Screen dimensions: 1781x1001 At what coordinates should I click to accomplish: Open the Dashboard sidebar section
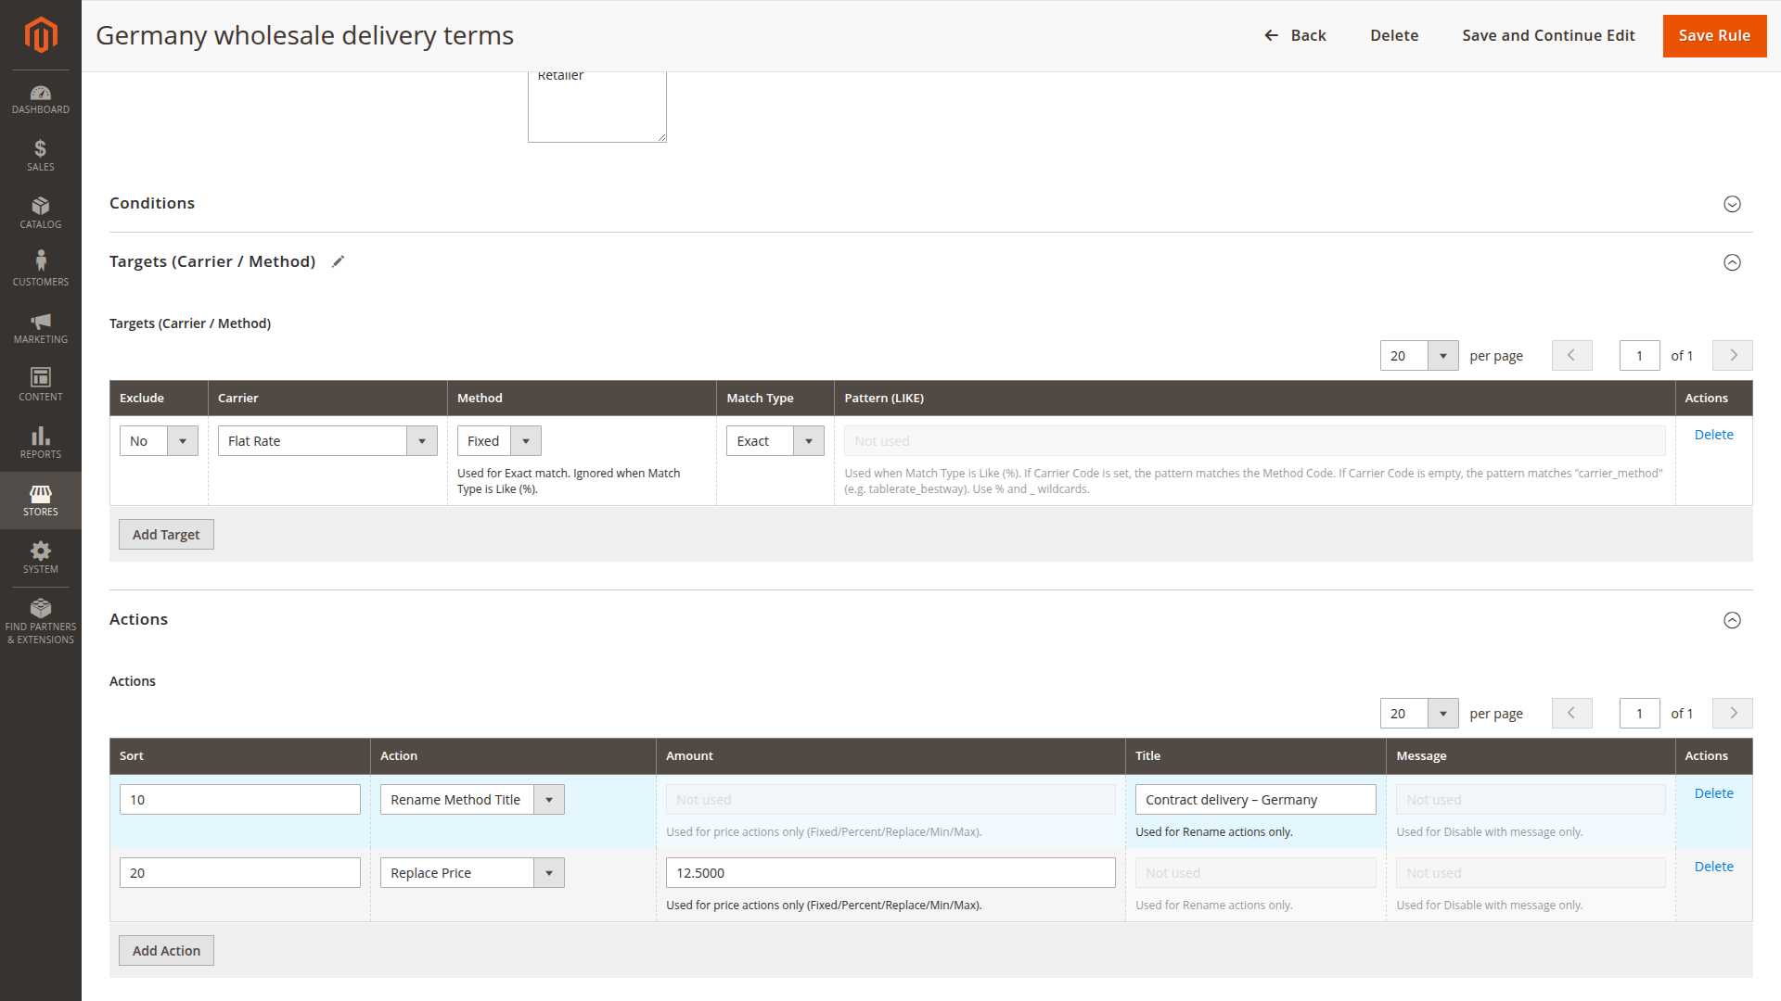point(41,100)
